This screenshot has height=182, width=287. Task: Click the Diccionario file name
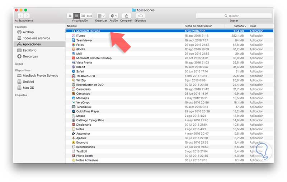(84, 125)
